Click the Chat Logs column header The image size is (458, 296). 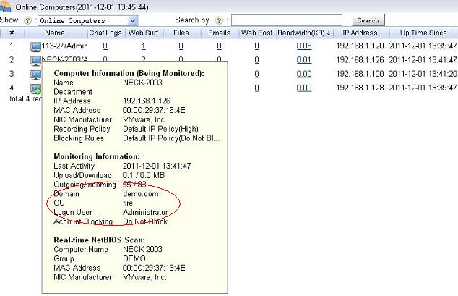[x=105, y=33]
